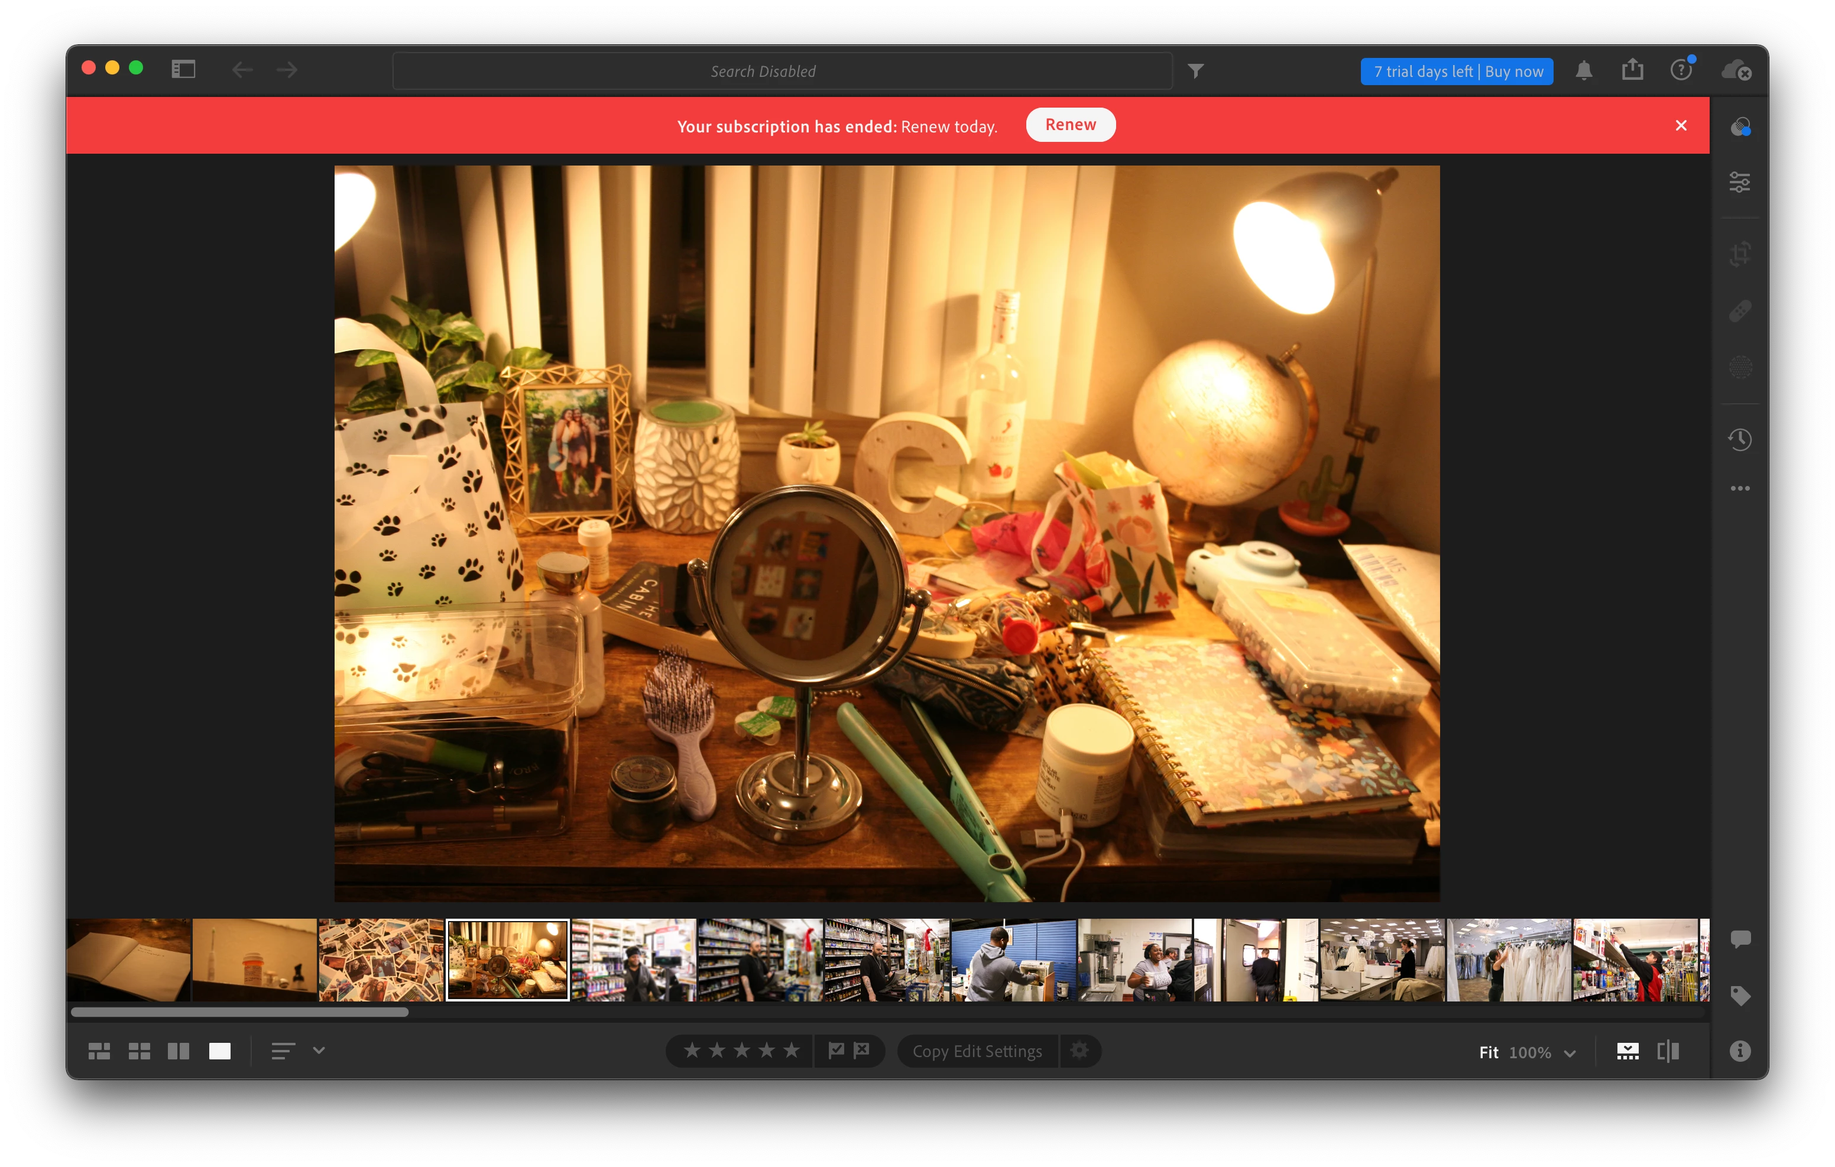The width and height of the screenshot is (1835, 1167).
Task: Open the Versions history panel
Action: (x=1739, y=439)
